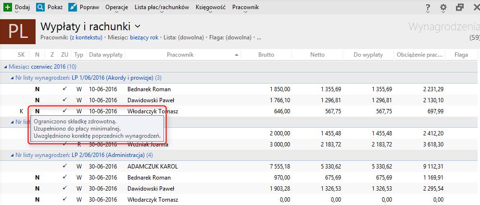This screenshot has height=205, width=480.
Task: Click ZU checkmark in Bednarek Roman 10-06-2016 row
Action: tap(64, 89)
